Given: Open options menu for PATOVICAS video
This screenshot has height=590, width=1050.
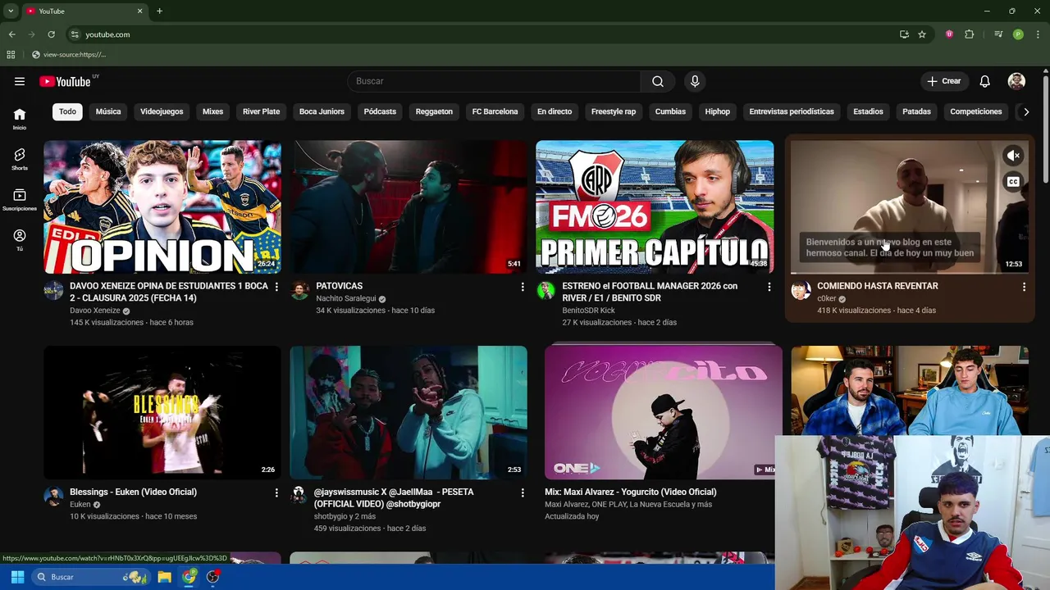Looking at the screenshot, I should pyautogui.click(x=523, y=287).
